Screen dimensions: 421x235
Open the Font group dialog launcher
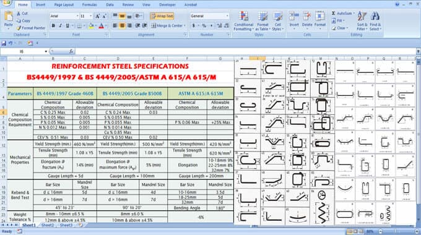pos(106,35)
